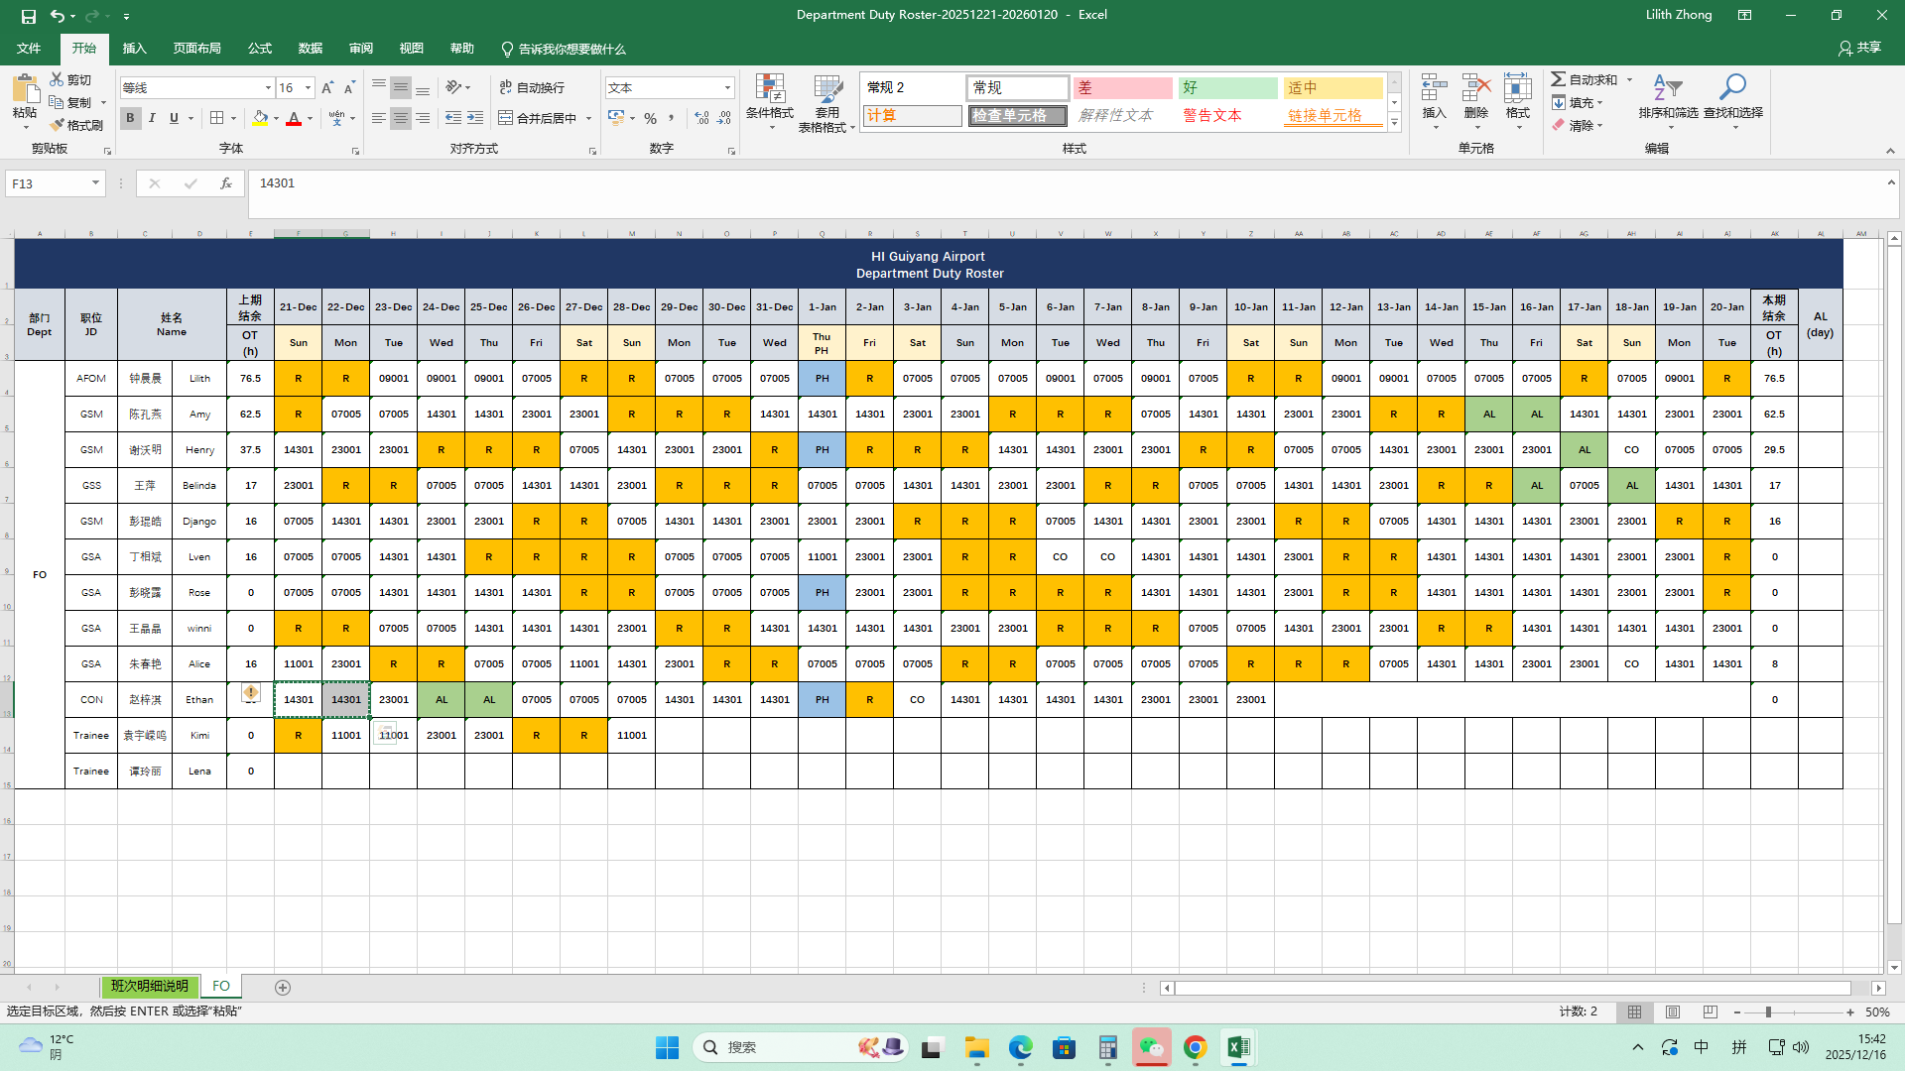Click the Conditional Formatting icon

pos(770,89)
